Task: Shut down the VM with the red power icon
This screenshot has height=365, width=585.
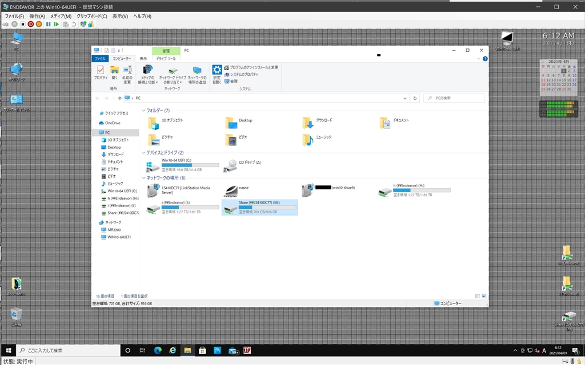Action: coord(31,24)
